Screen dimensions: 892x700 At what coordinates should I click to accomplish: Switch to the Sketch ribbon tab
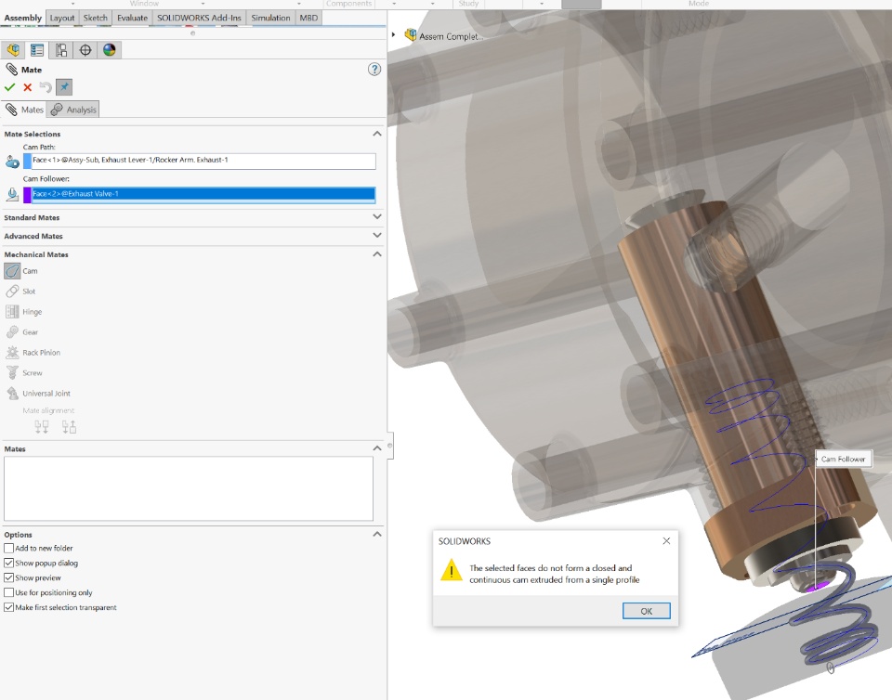coord(95,18)
